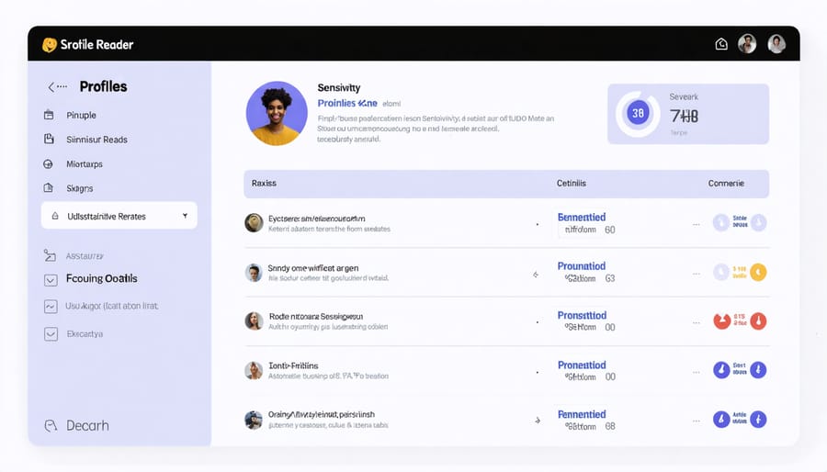Click the lock icon in Udisstainitve Rerates
Viewport: 827px width, 472px height.
click(x=55, y=216)
